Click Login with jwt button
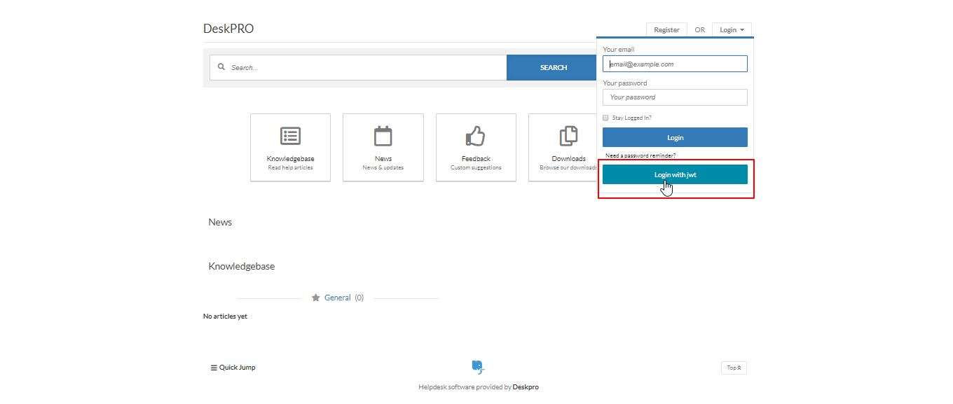Image resolution: width=953 pixels, height=404 pixels. coord(675,174)
